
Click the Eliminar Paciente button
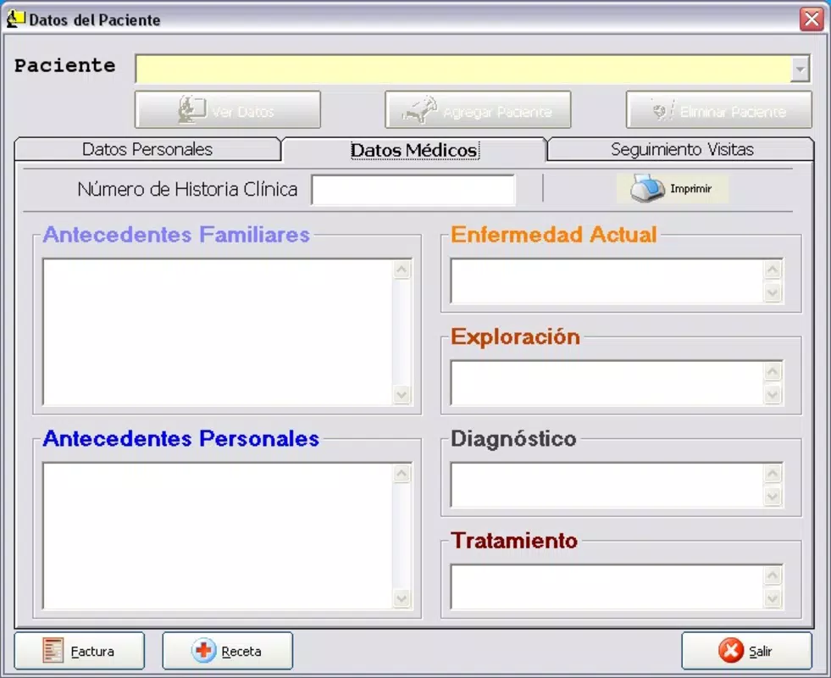click(x=718, y=109)
